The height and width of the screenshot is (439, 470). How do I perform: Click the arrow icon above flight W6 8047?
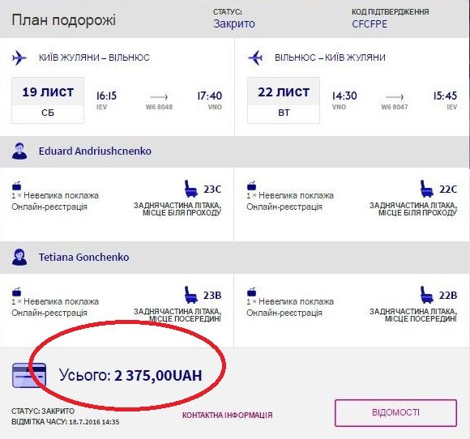[x=395, y=96]
